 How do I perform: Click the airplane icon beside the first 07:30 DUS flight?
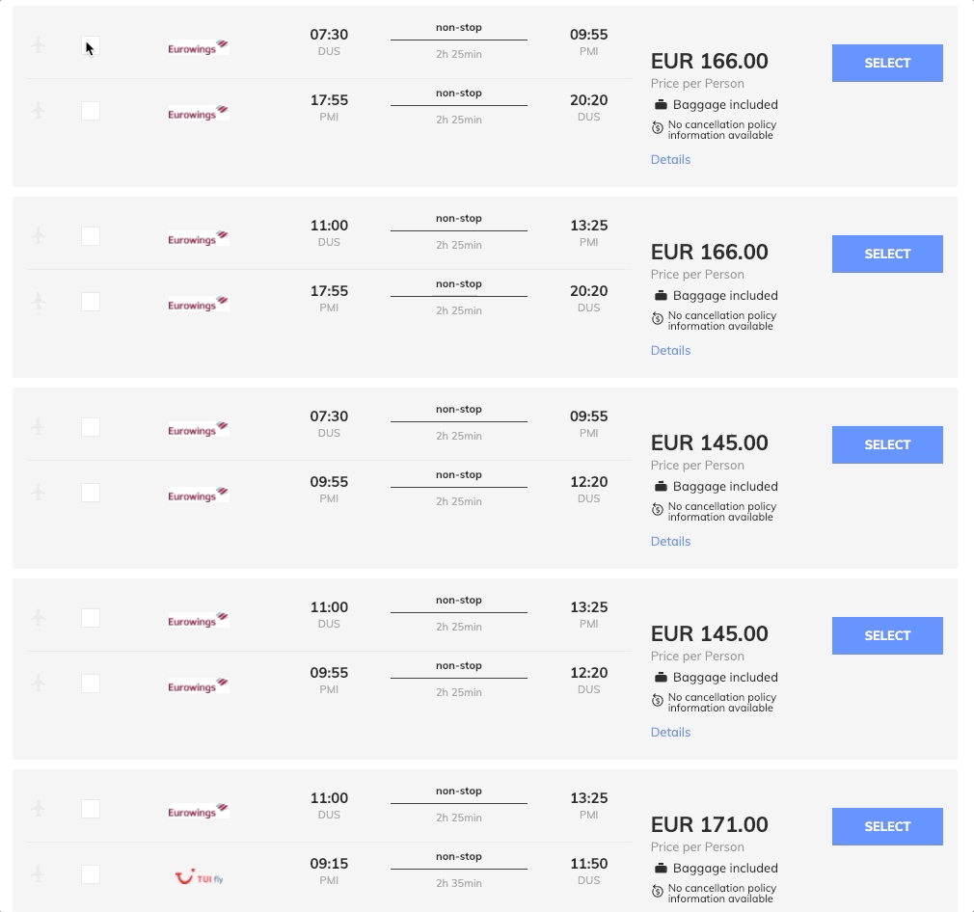point(39,45)
